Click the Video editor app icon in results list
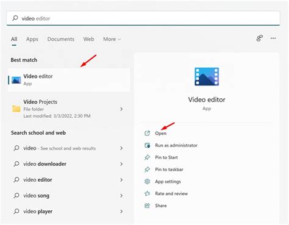The width and height of the screenshot is (289, 225). [x=16, y=80]
